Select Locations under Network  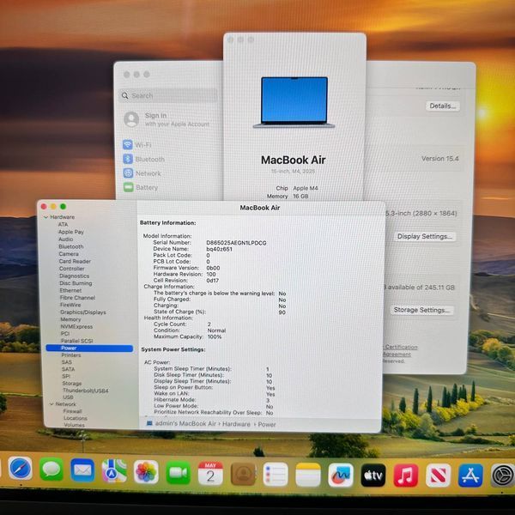pyautogui.click(x=76, y=418)
